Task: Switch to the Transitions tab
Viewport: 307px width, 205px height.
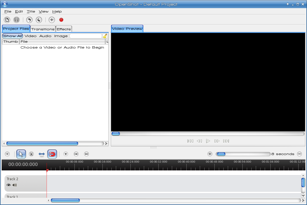Action: (43, 29)
